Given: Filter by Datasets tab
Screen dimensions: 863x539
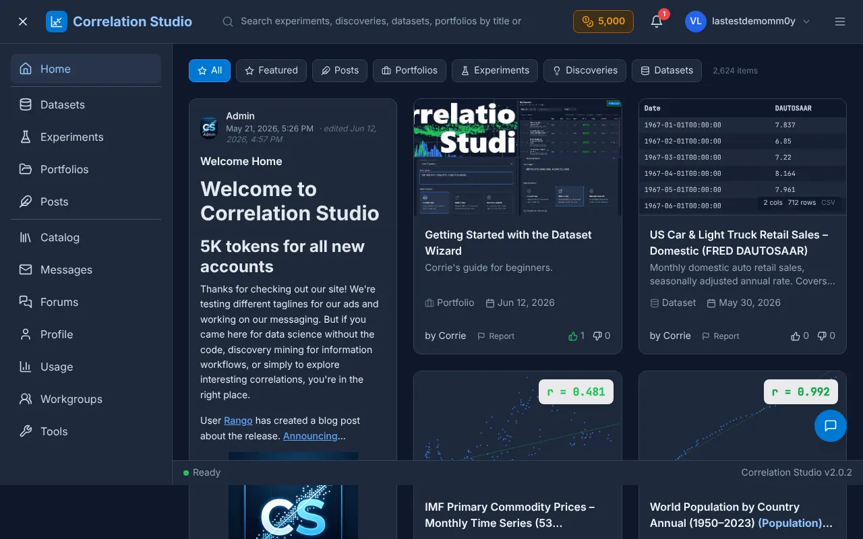Looking at the screenshot, I should pos(667,71).
